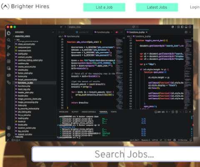This screenshot has height=167, width=200.
Task: Kill the terminal with trash icon
Action: coord(177,112)
